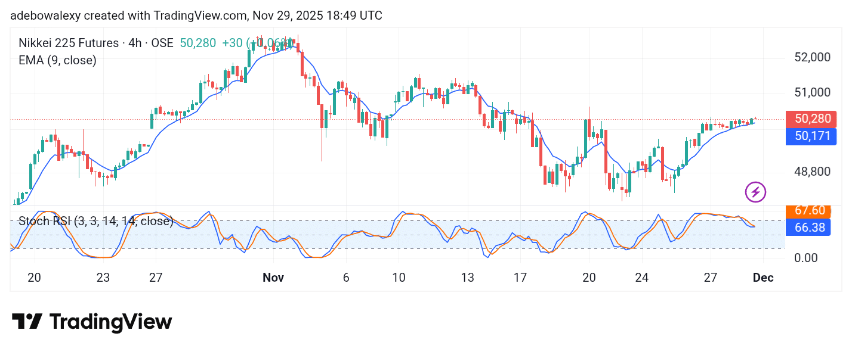Click the purple lightning trade icon
The width and height of the screenshot is (852, 352).
(755, 192)
